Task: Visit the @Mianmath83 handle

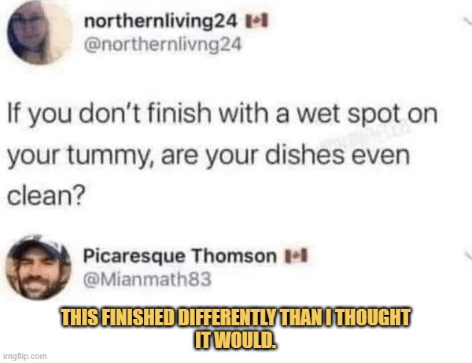Action: [147, 280]
